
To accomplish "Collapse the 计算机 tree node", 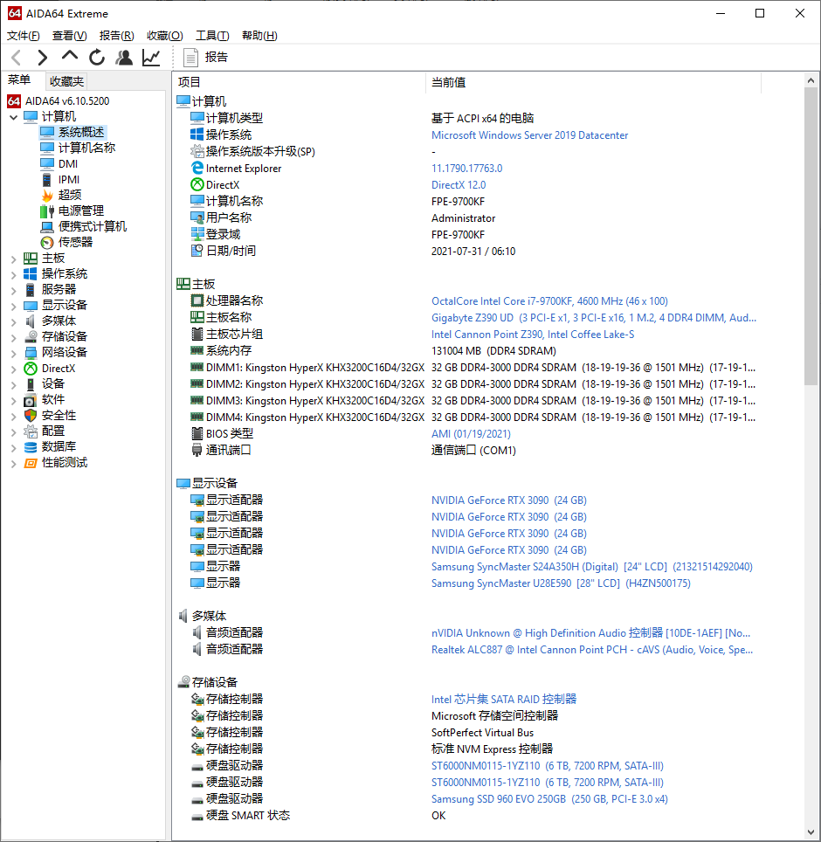I will 13,117.
